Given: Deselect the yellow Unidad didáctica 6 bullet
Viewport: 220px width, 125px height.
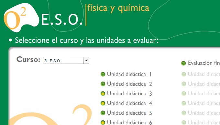Looking at the screenshot, I should (103, 122).
